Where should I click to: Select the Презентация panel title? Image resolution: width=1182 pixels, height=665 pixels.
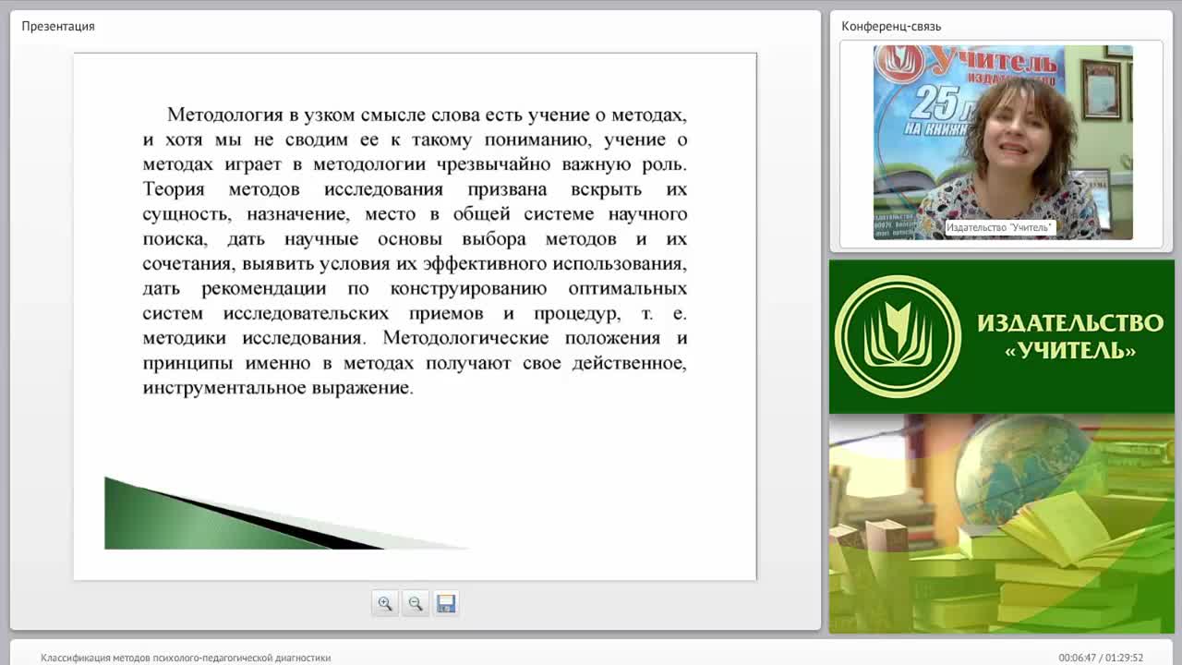58,26
